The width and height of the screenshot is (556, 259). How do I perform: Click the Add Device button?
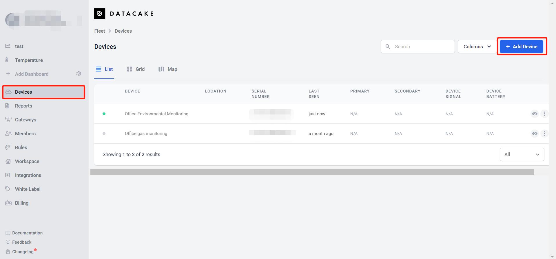click(x=522, y=47)
